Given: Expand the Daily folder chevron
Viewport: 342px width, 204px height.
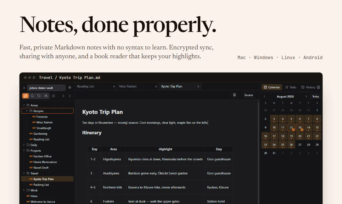Looking at the screenshot, I should coord(24,145).
